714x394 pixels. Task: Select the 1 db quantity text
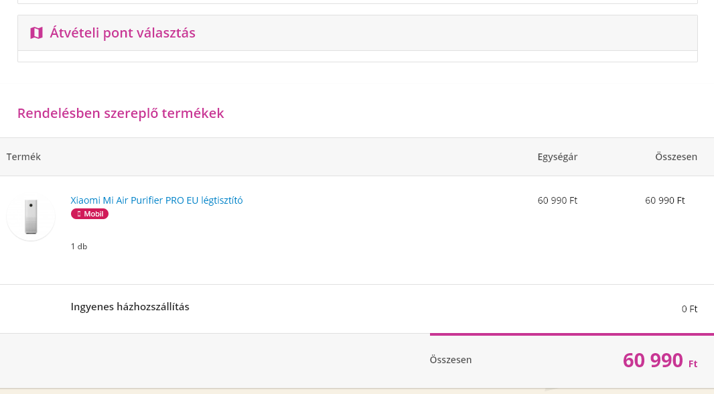[79, 247]
